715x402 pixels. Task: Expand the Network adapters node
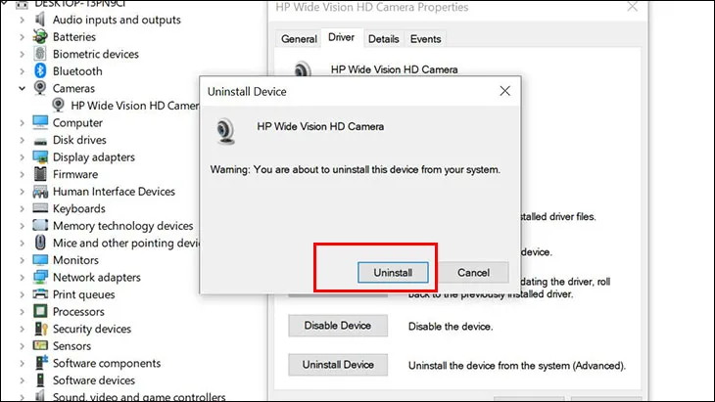tap(23, 278)
